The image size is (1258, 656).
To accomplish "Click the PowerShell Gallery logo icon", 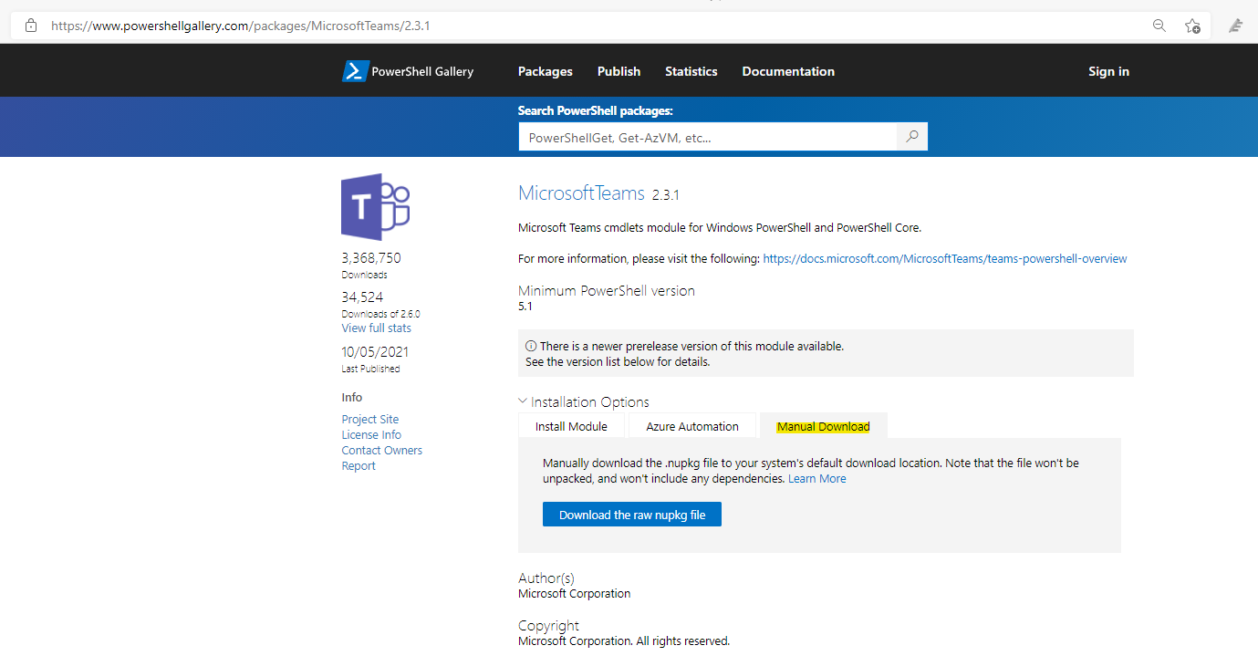I will pos(354,70).
